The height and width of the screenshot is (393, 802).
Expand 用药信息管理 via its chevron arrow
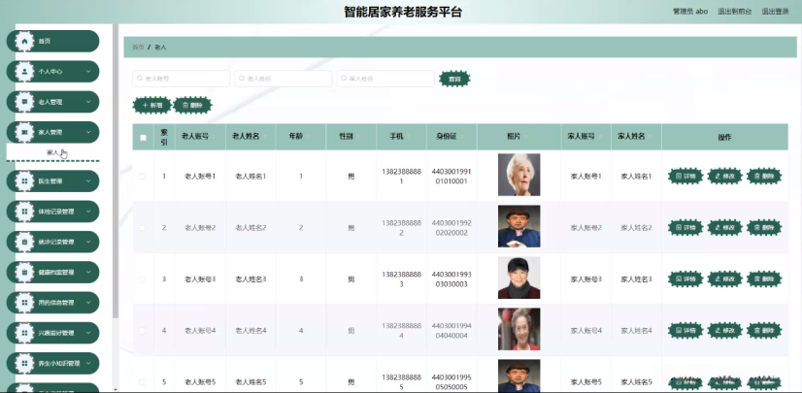click(x=88, y=303)
